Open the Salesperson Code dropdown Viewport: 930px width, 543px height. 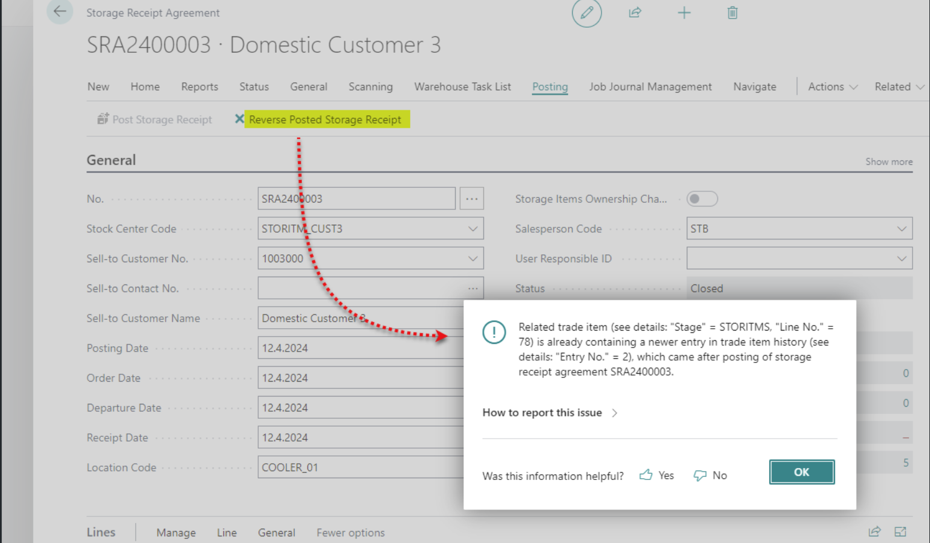901,229
